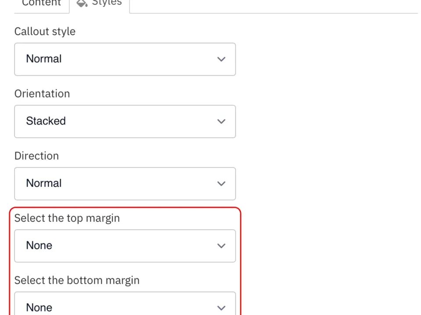The width and height of the screenshot is (421, 315).
Task: Switch to the Content tab
Action: 41,3
